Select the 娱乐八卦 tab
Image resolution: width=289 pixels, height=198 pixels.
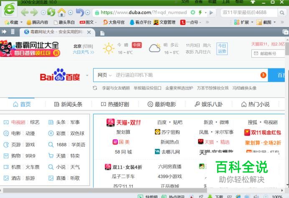click(x=208, y=104)
